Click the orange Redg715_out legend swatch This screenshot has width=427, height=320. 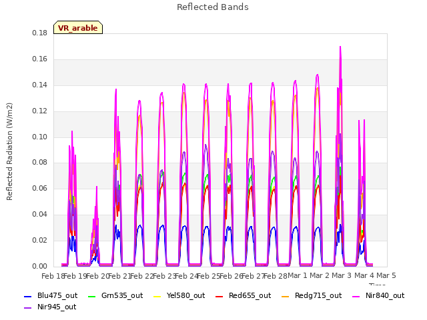[286, 296]
